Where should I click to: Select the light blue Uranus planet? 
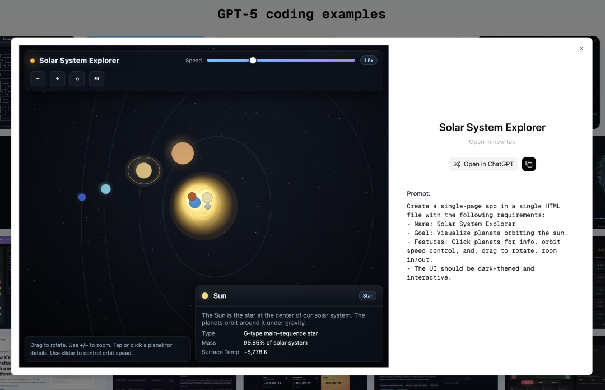coord(106,189)
